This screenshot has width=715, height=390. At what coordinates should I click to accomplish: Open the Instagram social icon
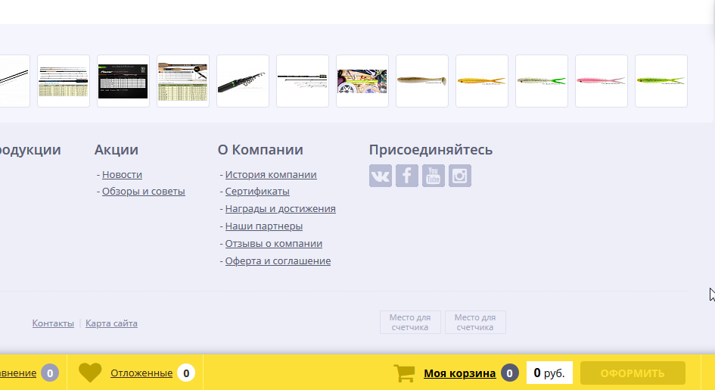click(x=460, y=176)
